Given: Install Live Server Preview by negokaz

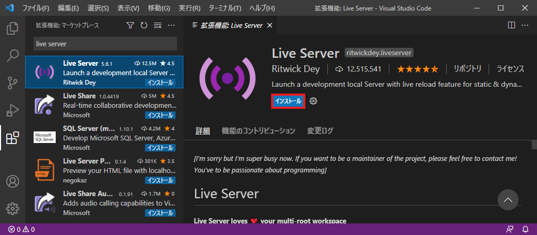Looking at the screenshot, I should click(160, 180).
